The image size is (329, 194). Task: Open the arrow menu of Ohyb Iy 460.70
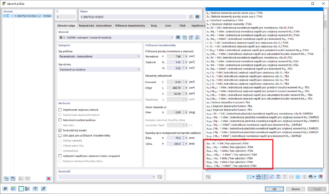(x=186, y=88)
